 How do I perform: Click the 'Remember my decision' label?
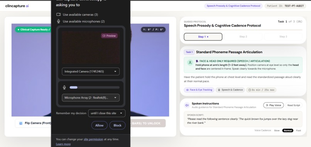pos(71,113)
